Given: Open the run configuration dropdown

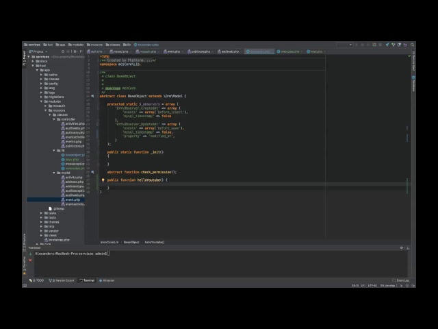Looking at the screenshot, I should pos(344,45).
